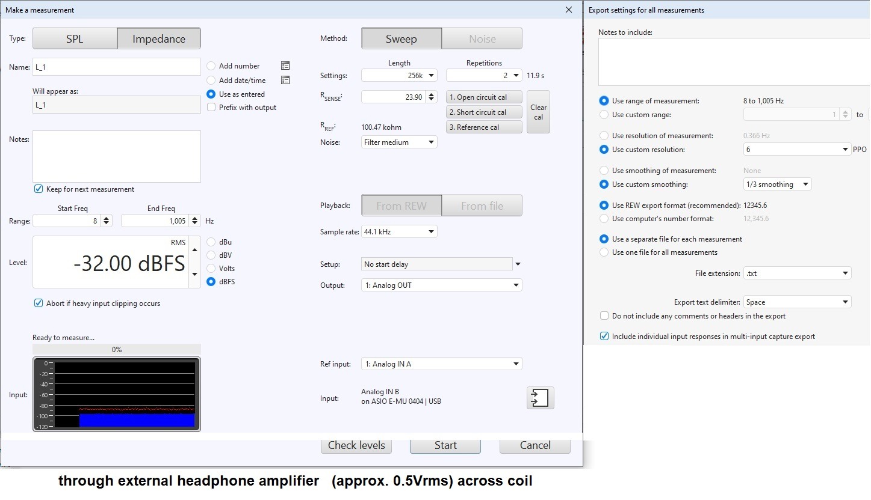Viewport: 871px width, 500px height.
Task: Select the Use as entered option
Action: 211,94
